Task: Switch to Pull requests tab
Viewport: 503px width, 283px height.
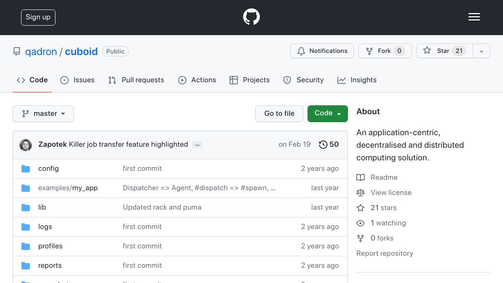Action: [x=136, y=80]
